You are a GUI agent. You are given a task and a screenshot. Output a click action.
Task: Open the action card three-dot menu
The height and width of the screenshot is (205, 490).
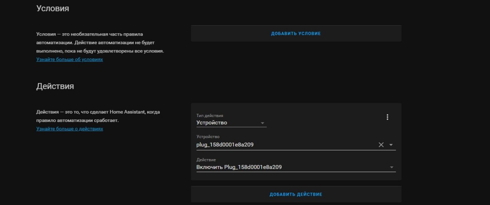(387, 117)
